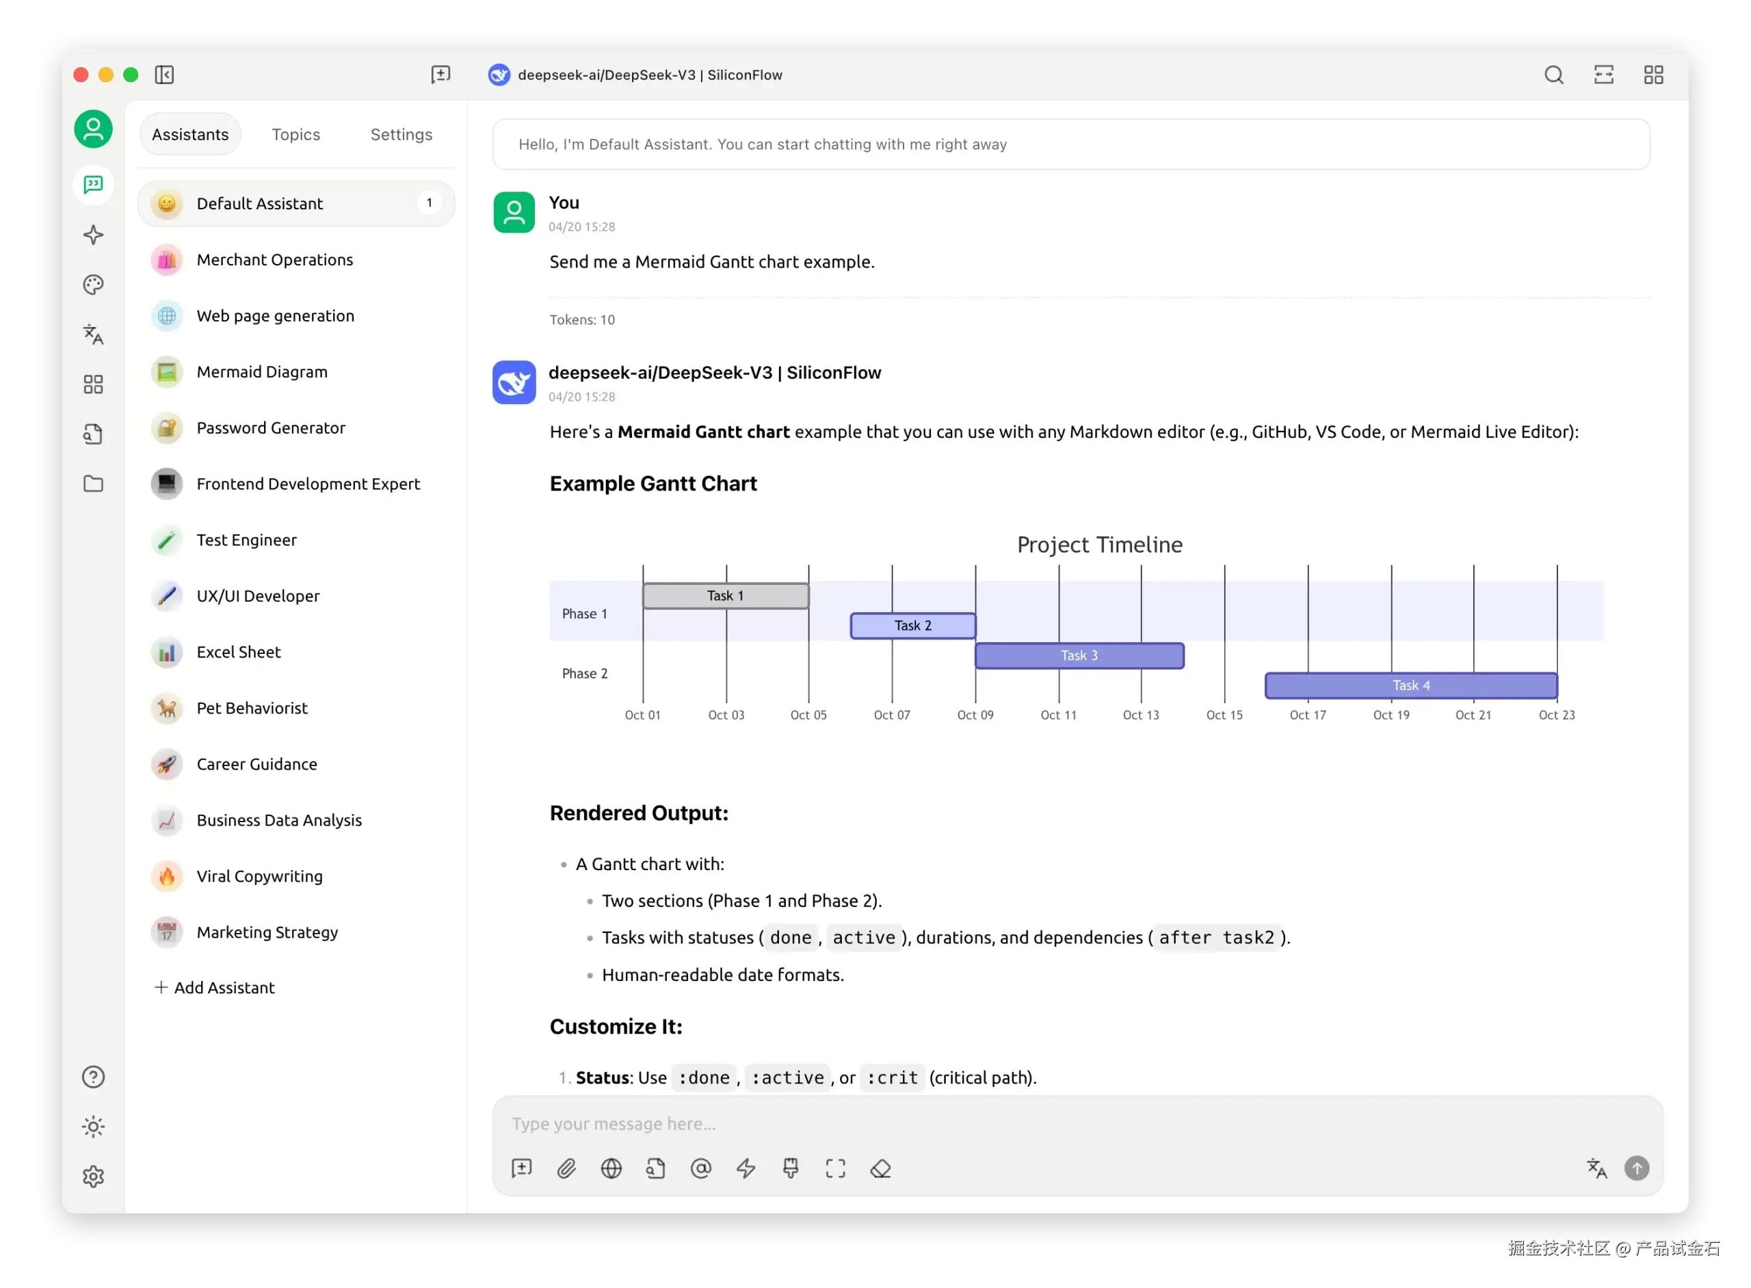The width and height of the screenshot is (1751, 1288).
Task: Open the agents sparkle sidebar icon
Action: click(94, 235)
